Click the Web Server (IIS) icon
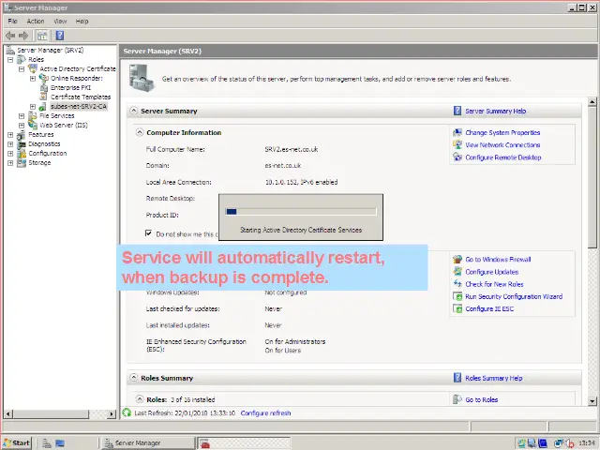Screen dimensions: 600x450 (x=33, y=125)
